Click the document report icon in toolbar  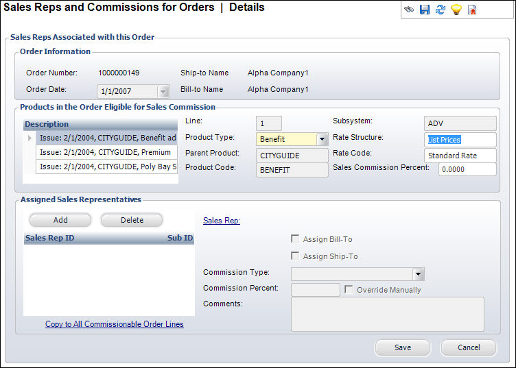coord(472,10)
